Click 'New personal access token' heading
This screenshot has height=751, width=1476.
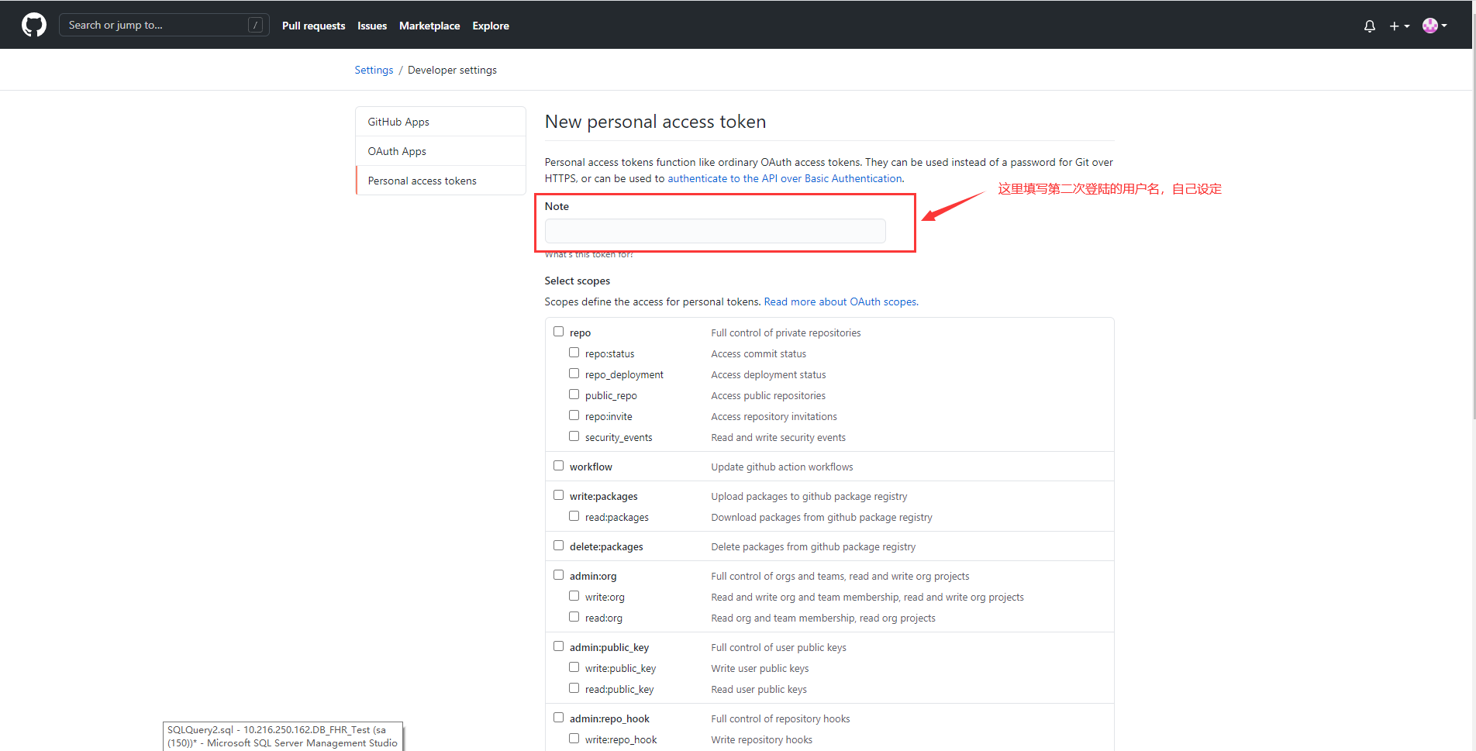(x=656, y=122)
